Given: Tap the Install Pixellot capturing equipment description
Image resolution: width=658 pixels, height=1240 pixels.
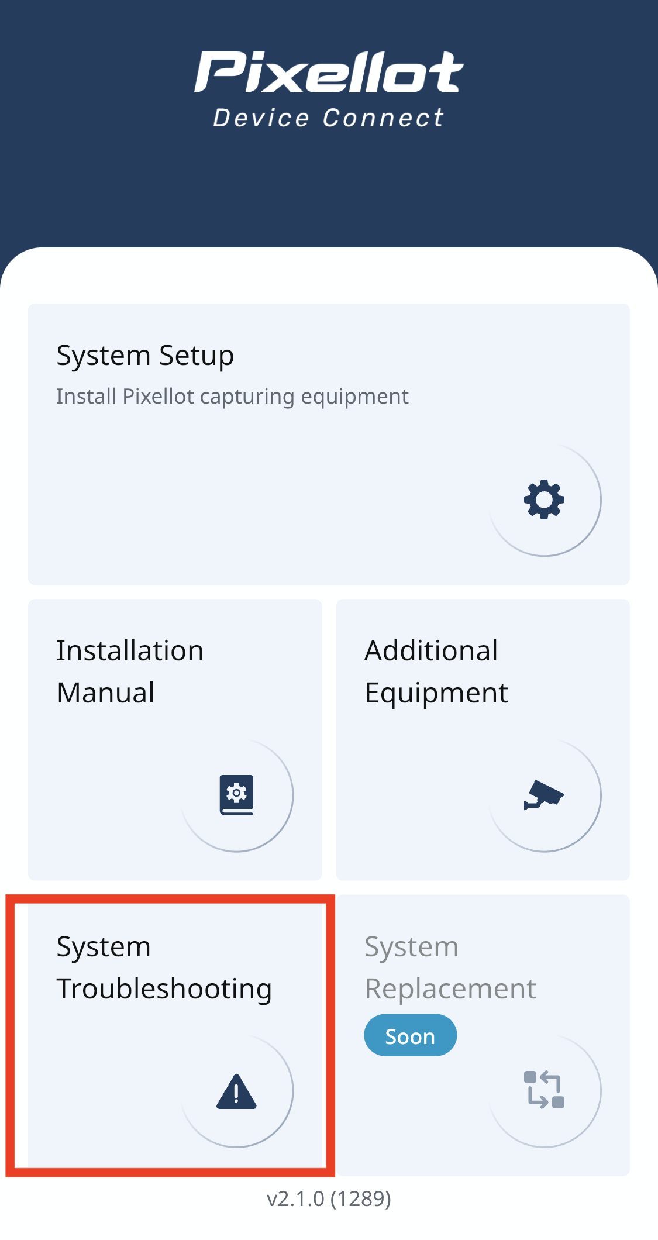Looking at the screenshot, I should (x=232, y=396).
